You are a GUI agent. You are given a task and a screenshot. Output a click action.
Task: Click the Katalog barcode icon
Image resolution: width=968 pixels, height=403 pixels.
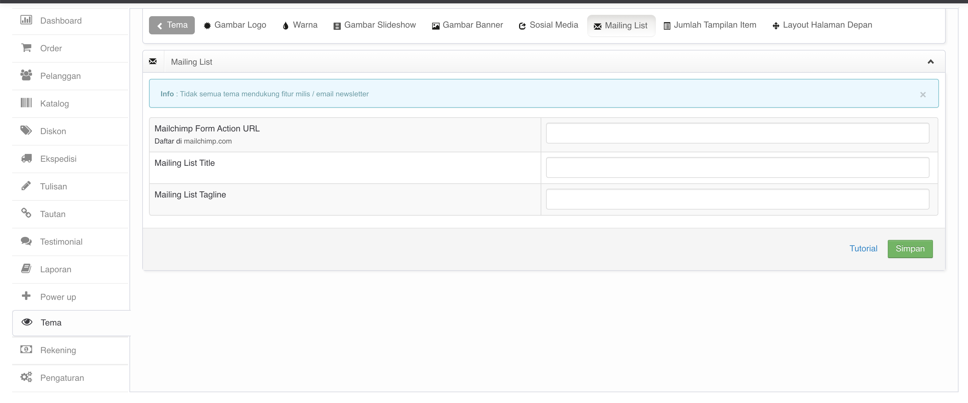tap(26, 103)
